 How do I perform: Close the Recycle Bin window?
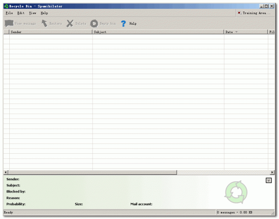coord(272,6)
